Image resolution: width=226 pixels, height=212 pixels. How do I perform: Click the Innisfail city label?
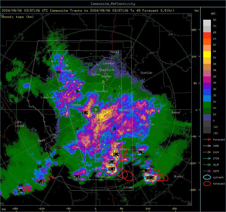(101, 91)
